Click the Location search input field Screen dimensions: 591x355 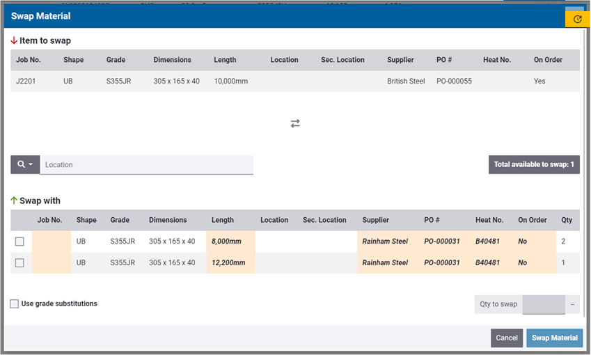click(x=146, y=165)
